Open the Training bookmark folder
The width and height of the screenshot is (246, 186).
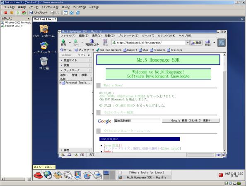(175, 50)
